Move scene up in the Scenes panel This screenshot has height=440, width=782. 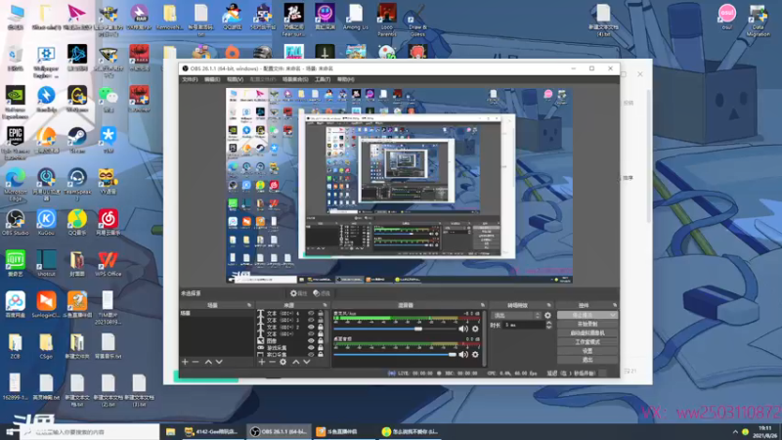pos(208,362)
